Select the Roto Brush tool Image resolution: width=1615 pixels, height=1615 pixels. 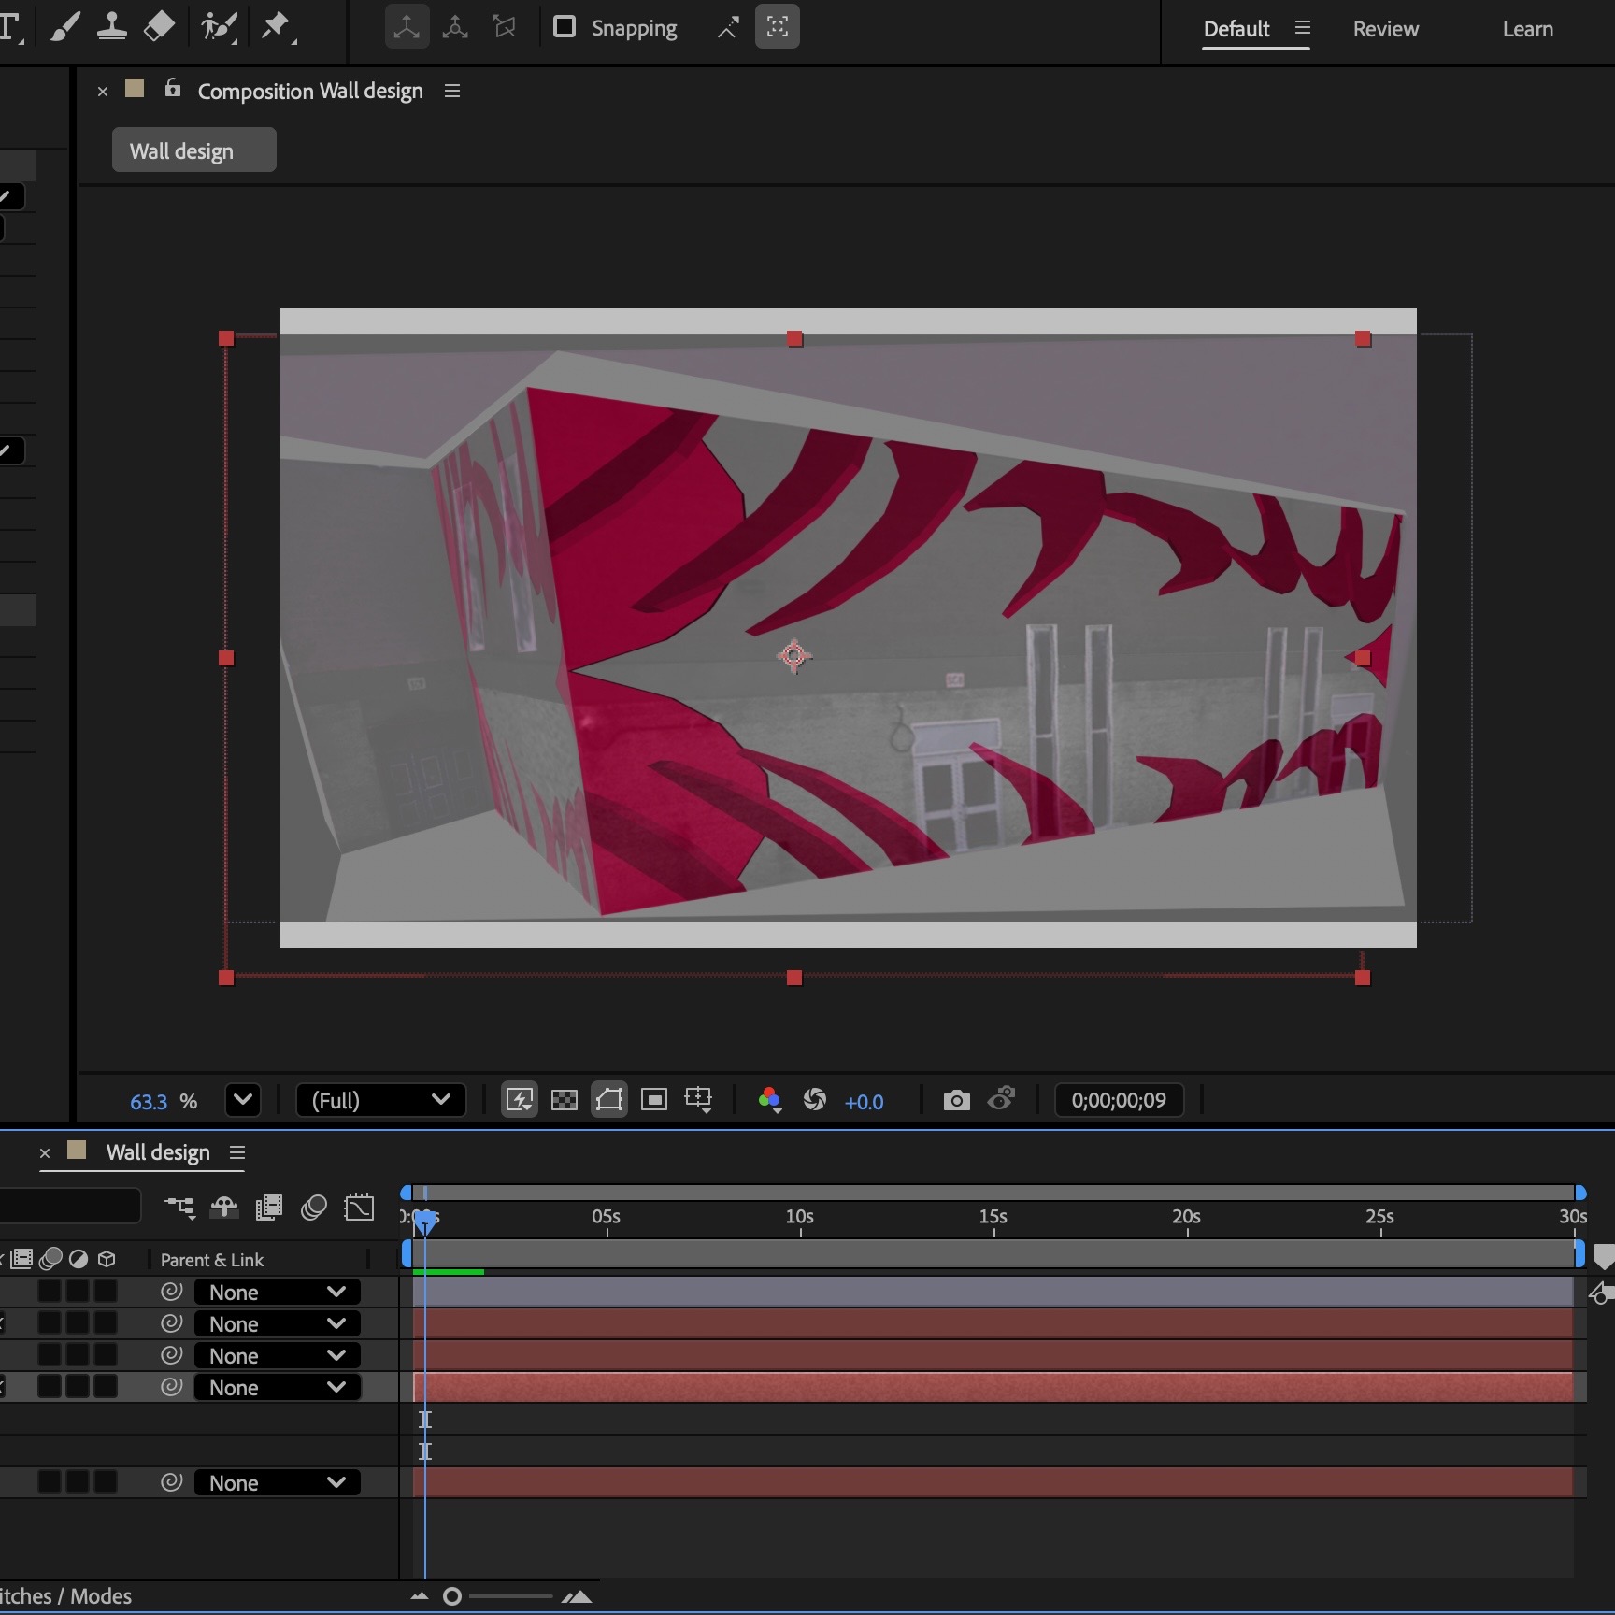click(217, 26)
